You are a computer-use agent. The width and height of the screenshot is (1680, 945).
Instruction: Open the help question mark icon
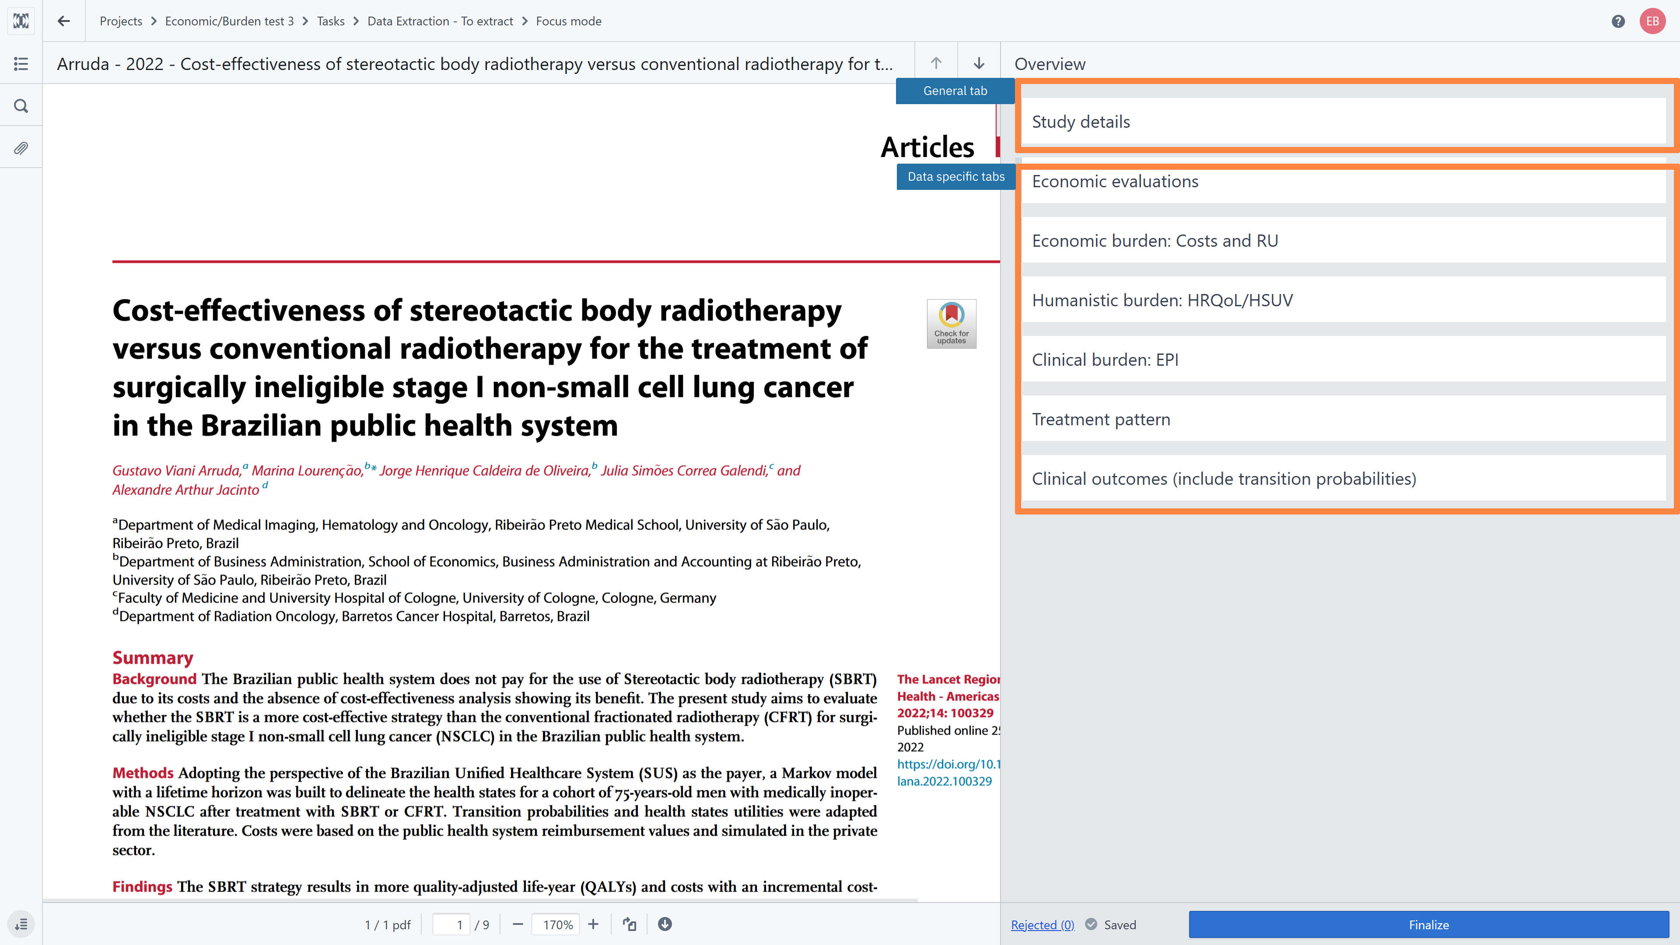pos(1618,21)
